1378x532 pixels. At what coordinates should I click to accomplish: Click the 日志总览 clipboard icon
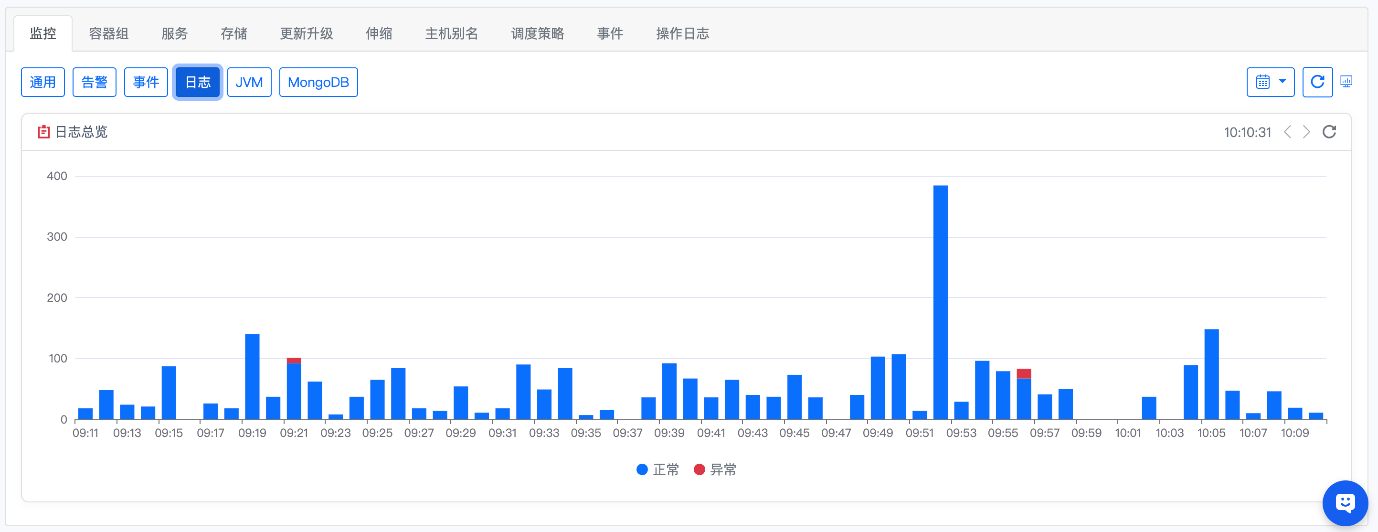coord(44,132)
